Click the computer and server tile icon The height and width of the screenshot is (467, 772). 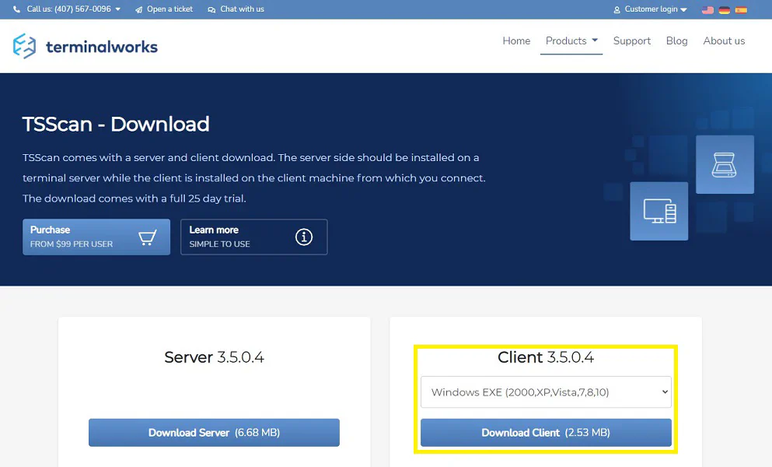658,211
